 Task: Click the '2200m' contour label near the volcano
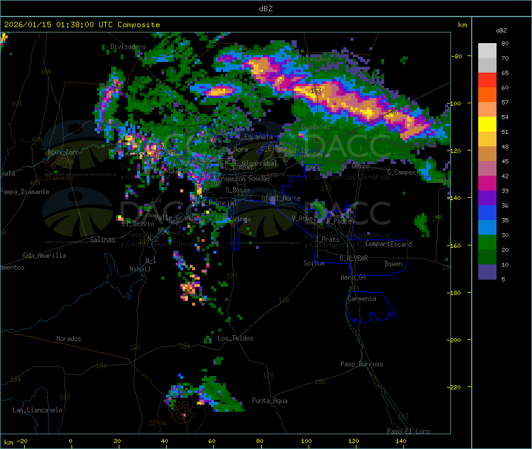pyautogui.click(x=157, y=423)
